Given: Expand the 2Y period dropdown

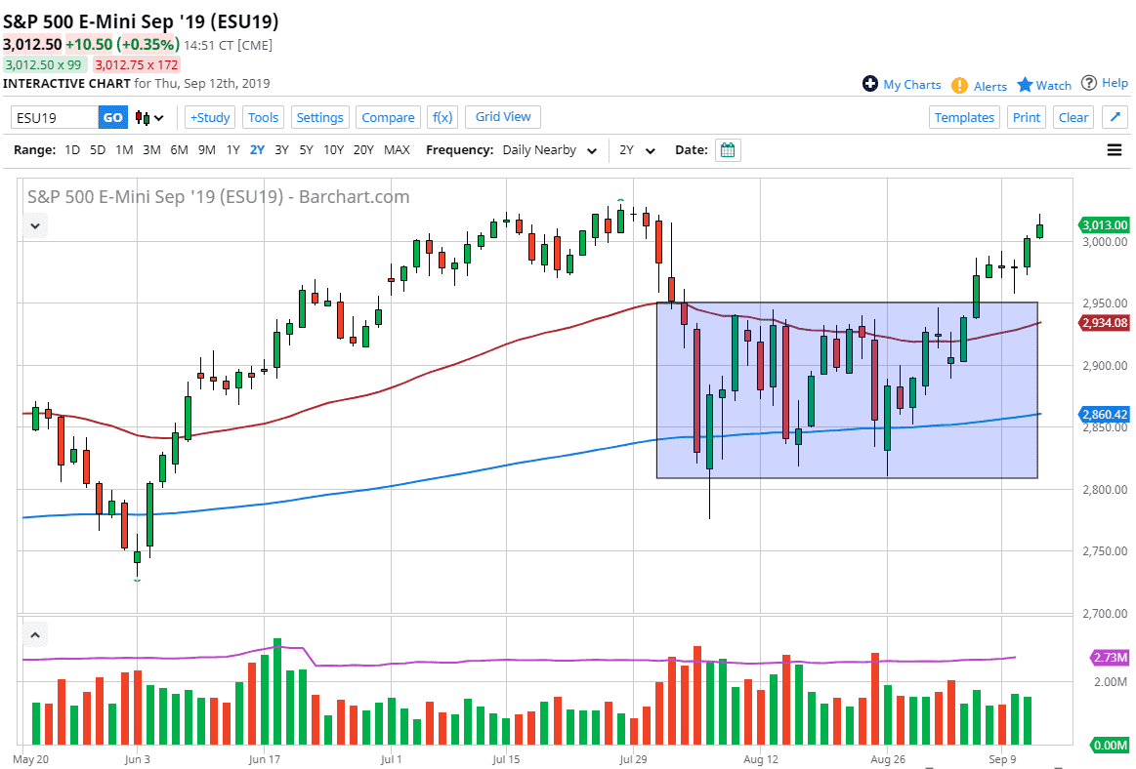Looking at the screenshot, I should [637, 150].
